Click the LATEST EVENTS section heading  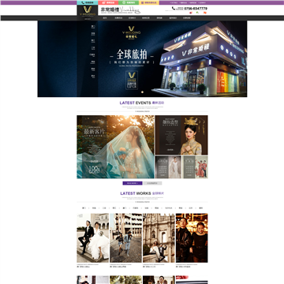(142, 103)
